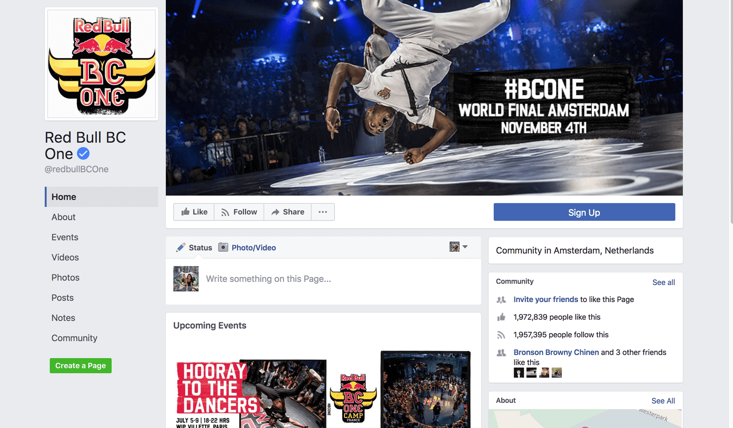Click the invite friends people icon
Viewport: 733px width, 428px height.
pos(501,300)
